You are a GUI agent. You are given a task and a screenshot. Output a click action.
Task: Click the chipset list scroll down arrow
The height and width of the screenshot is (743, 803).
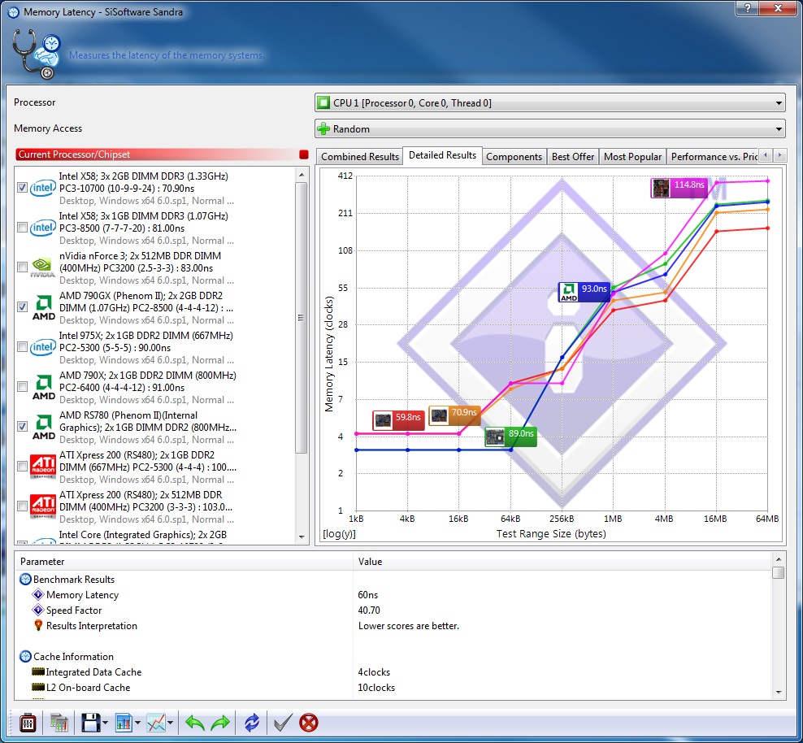pos(302,537)
